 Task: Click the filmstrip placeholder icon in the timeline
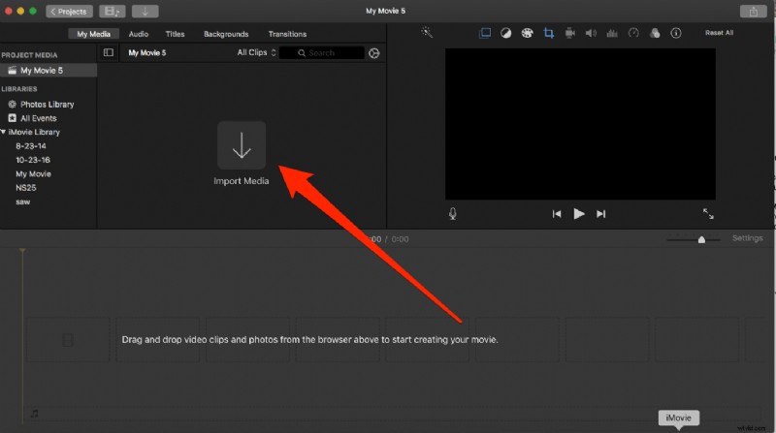[x=68, y=340]
